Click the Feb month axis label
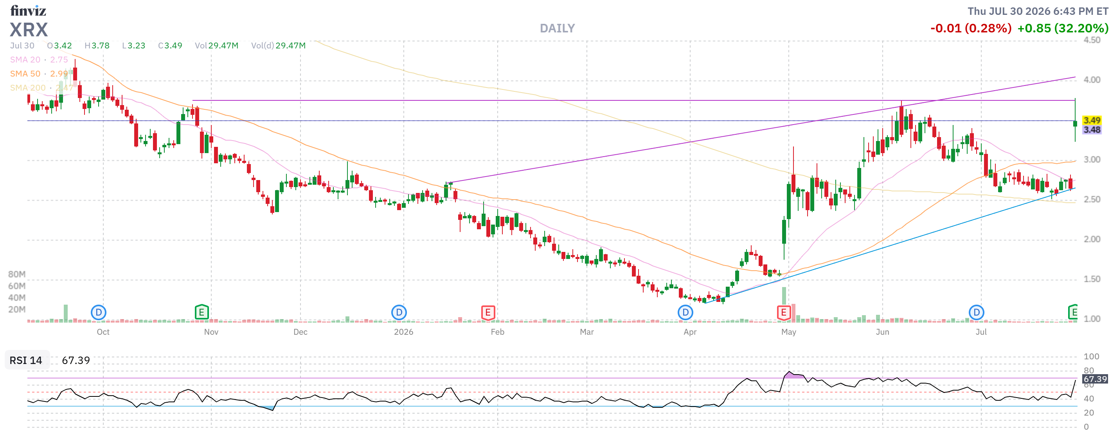Screen dimensions: 1119x439 [x=497, y=332]
